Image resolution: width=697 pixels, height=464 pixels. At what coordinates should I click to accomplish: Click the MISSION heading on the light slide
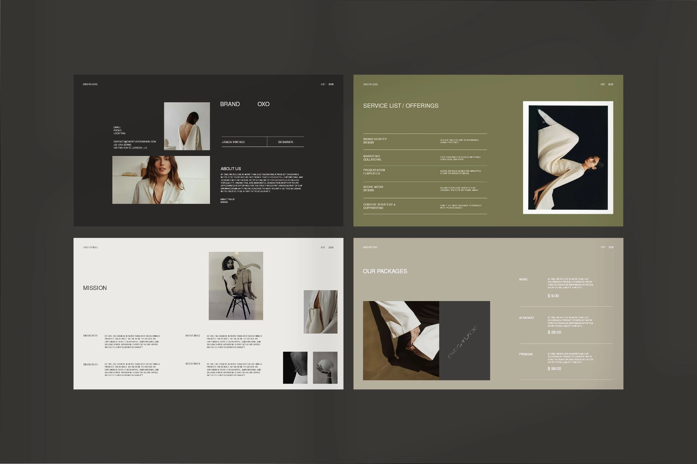point(95,288)
